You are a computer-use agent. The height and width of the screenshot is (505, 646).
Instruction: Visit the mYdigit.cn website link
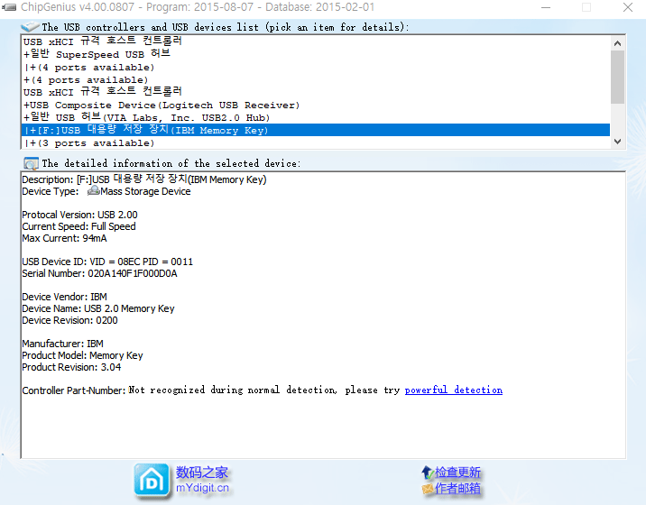(202, 488)
